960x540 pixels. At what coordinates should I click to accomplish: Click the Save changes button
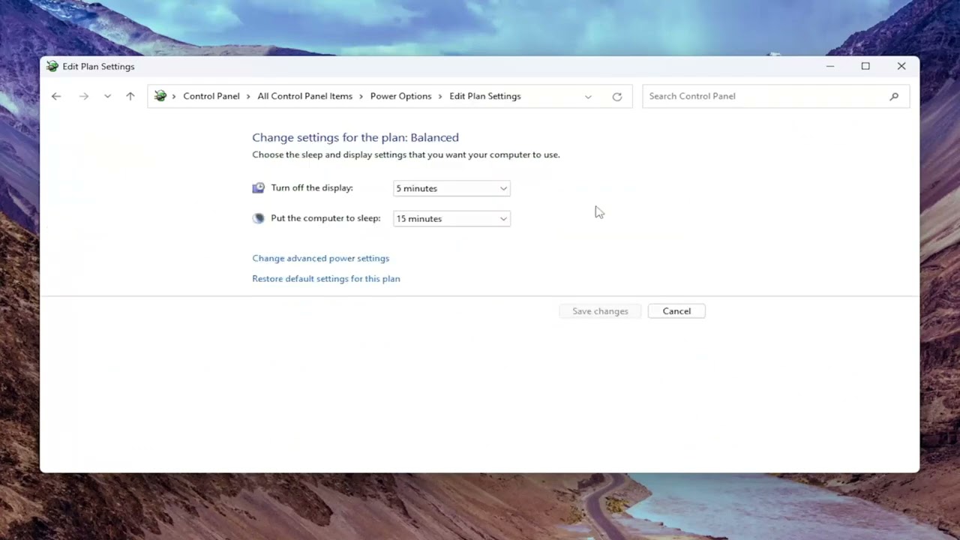point(601,311)
